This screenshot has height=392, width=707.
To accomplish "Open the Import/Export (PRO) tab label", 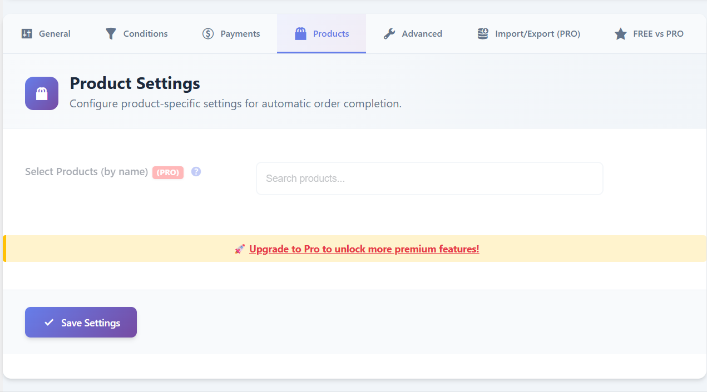I will [537, 34].
